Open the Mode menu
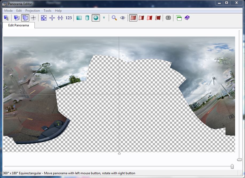Viewport: 245px width, 178px height. point(8,11)
